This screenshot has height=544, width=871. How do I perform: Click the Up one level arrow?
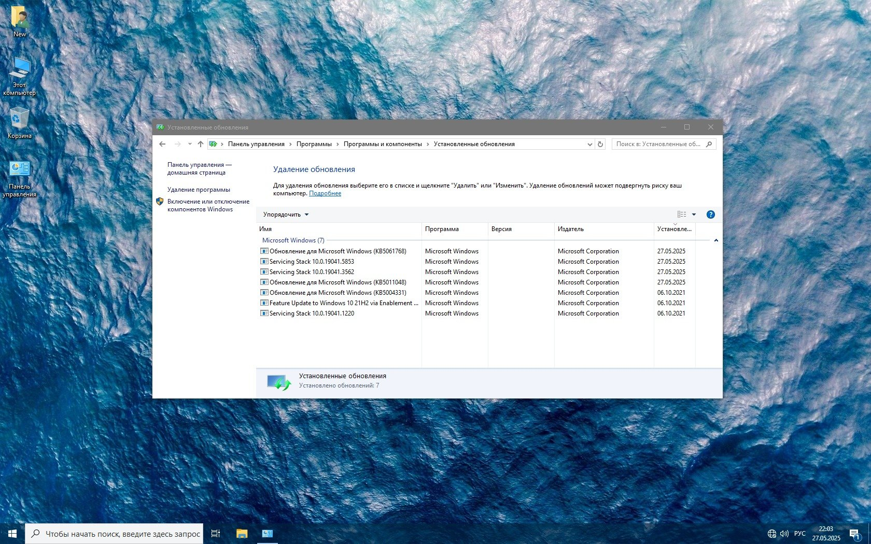(201, 144)
